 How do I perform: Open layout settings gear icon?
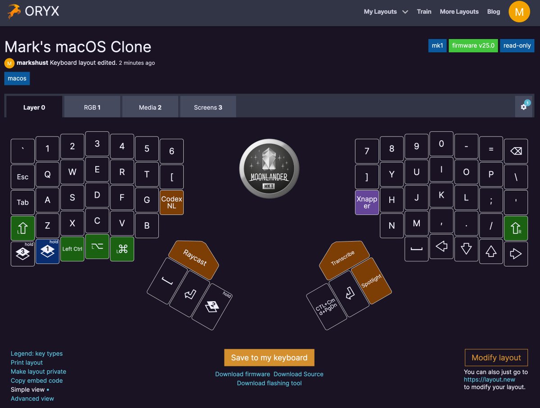pos(523,107)
